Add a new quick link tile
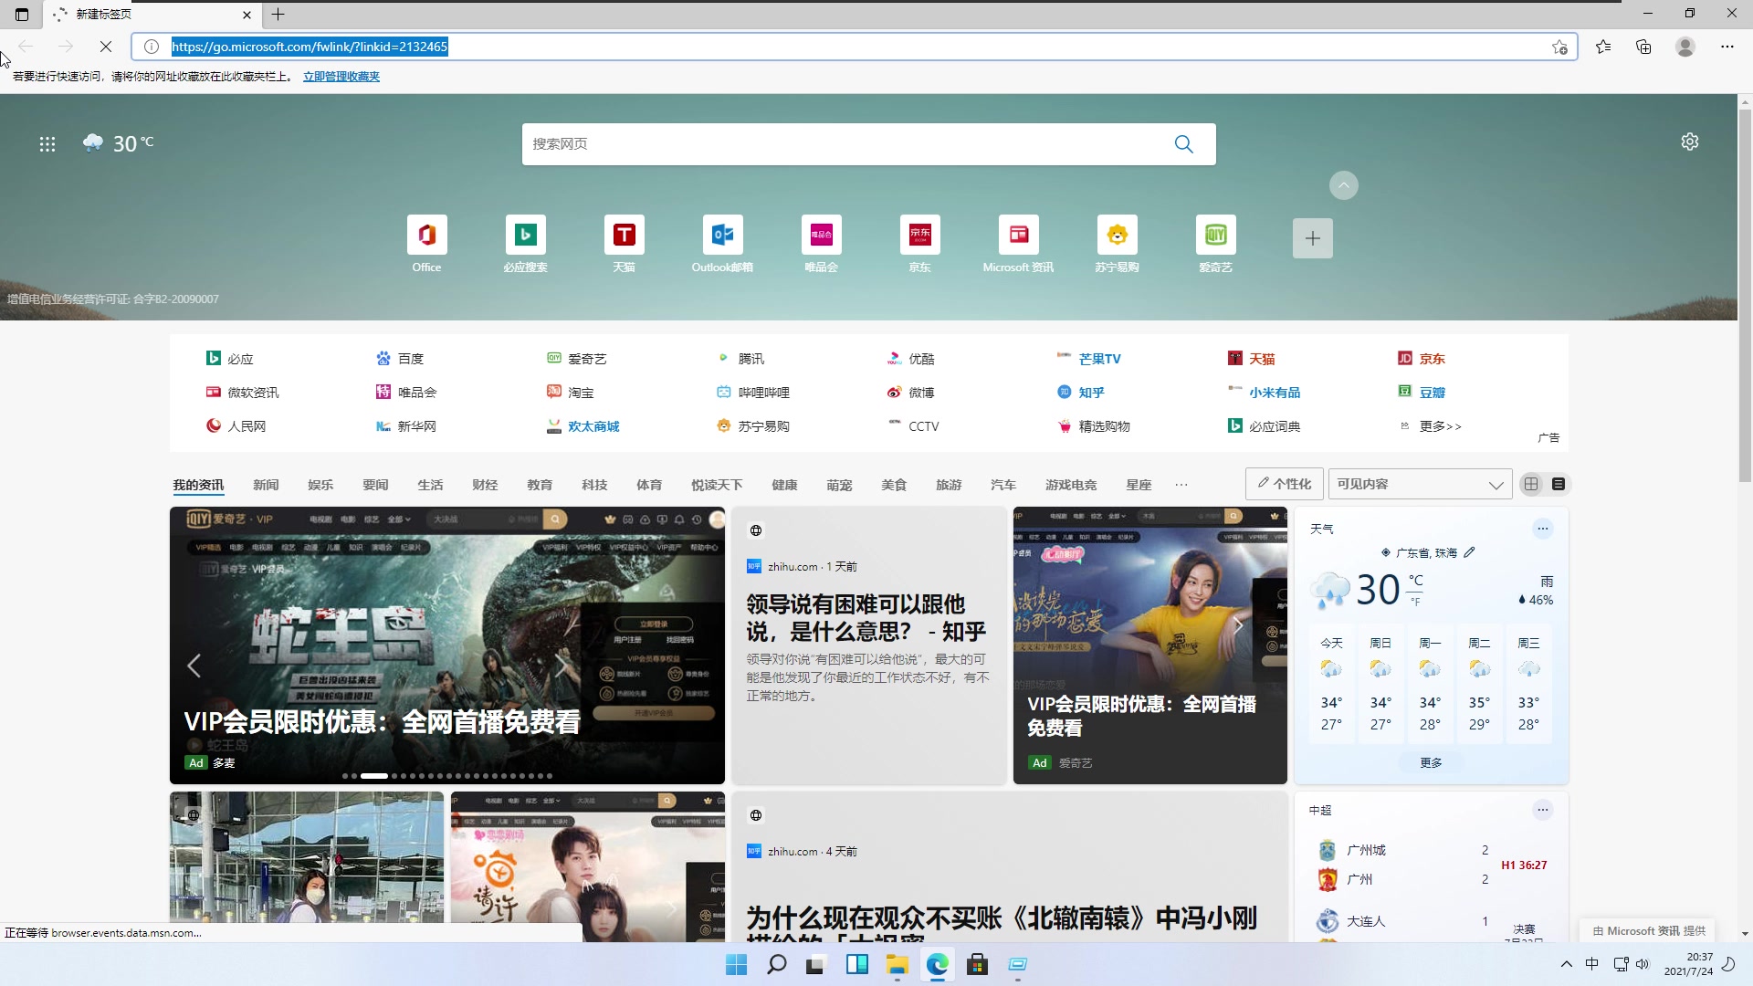Screen dimensions: 1753x986 coord(1312,238)
